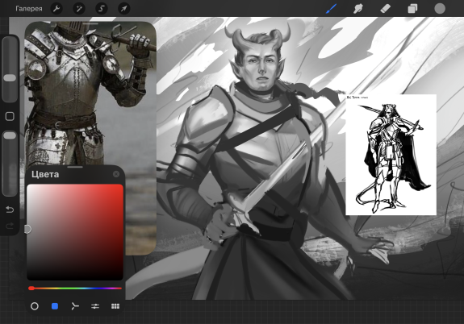Activate the Selection tool
Image resolution: width=464 pixels, height=324 pixels.
(102, 9)
